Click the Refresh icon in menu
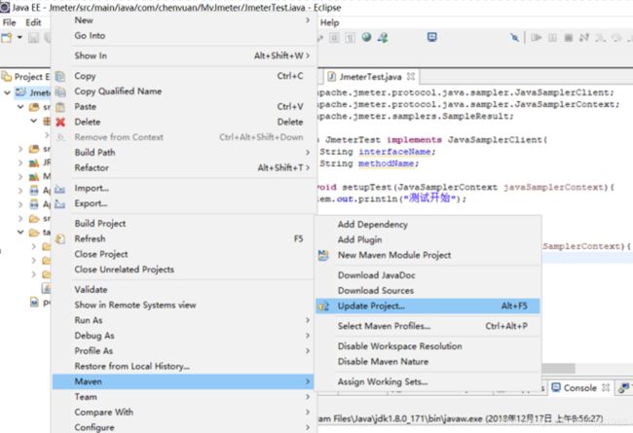The width and height of the screenshot is (633, 433). point(60,239)
